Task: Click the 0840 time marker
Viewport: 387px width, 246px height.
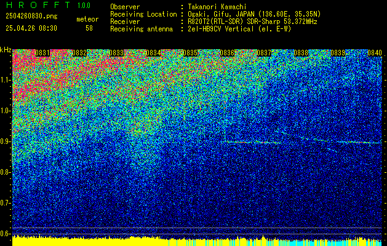Action: tap(375, 53)
